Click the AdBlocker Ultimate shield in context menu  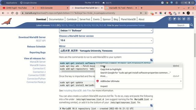pyautogui.click(x=97, y=81)
